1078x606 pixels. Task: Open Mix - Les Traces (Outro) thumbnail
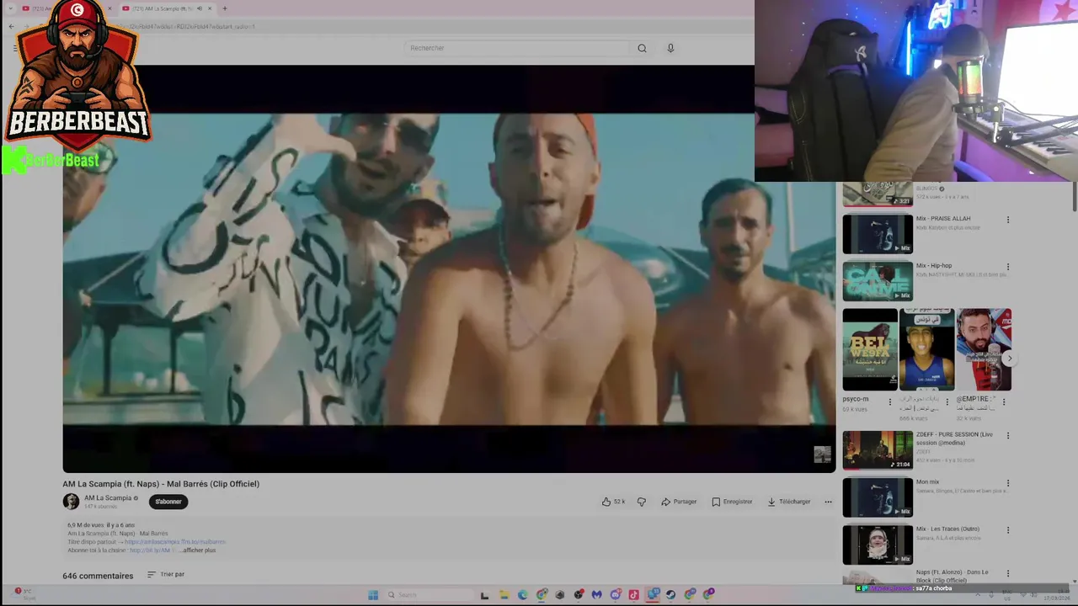point(878,545)
